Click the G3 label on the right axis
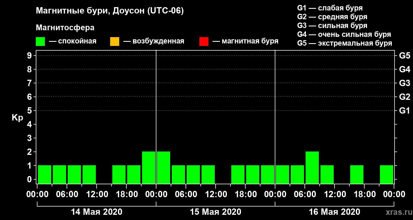 404,83
